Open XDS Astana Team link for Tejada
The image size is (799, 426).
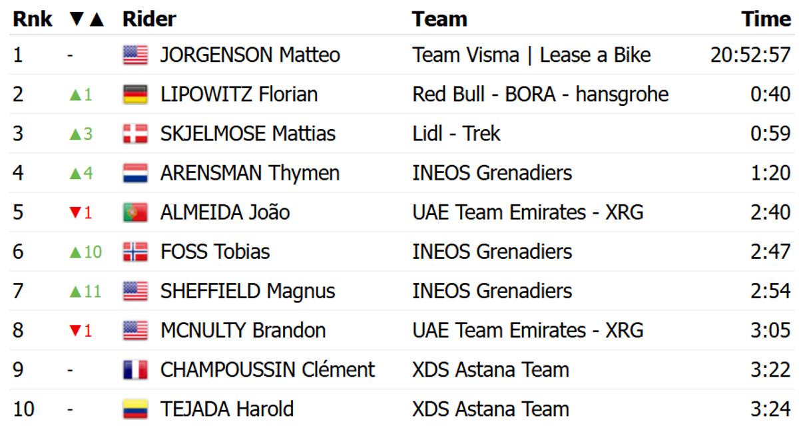(491, 409)
